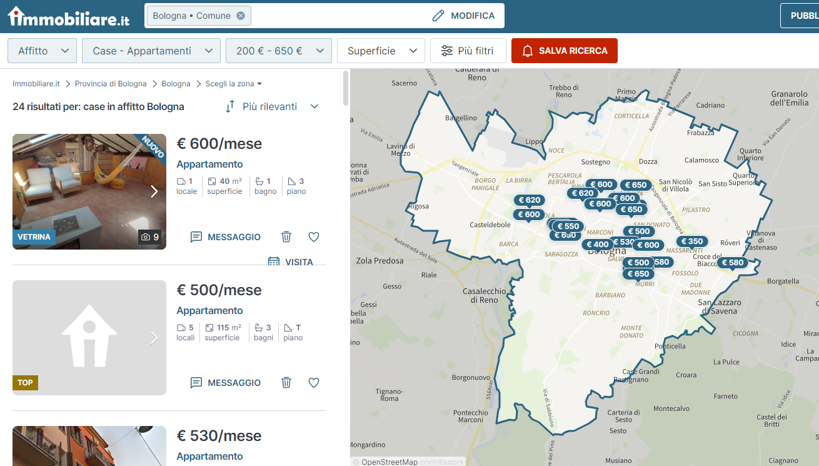Select the € 620 marker near Borgo Panigale
This screenshot has height=466, width=819.
[529, 200]
